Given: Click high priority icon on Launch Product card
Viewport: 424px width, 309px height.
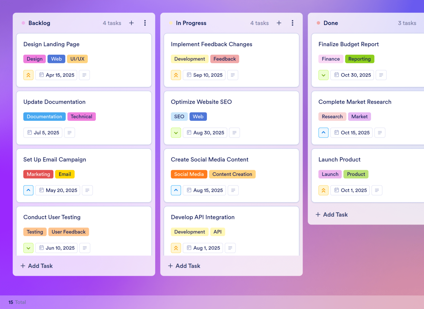Looking at the screenshot, I should coord(323,190).
